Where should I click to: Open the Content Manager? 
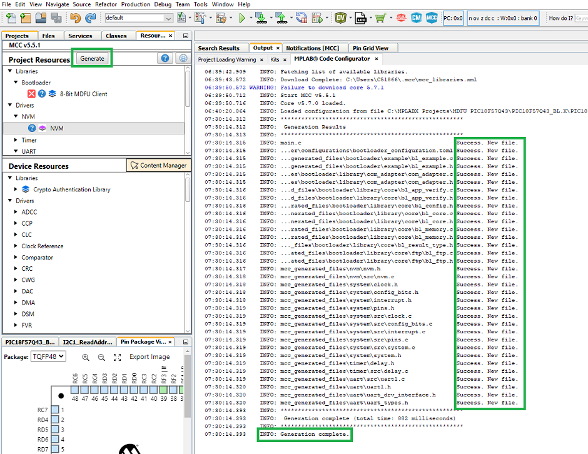click(158, 165)
